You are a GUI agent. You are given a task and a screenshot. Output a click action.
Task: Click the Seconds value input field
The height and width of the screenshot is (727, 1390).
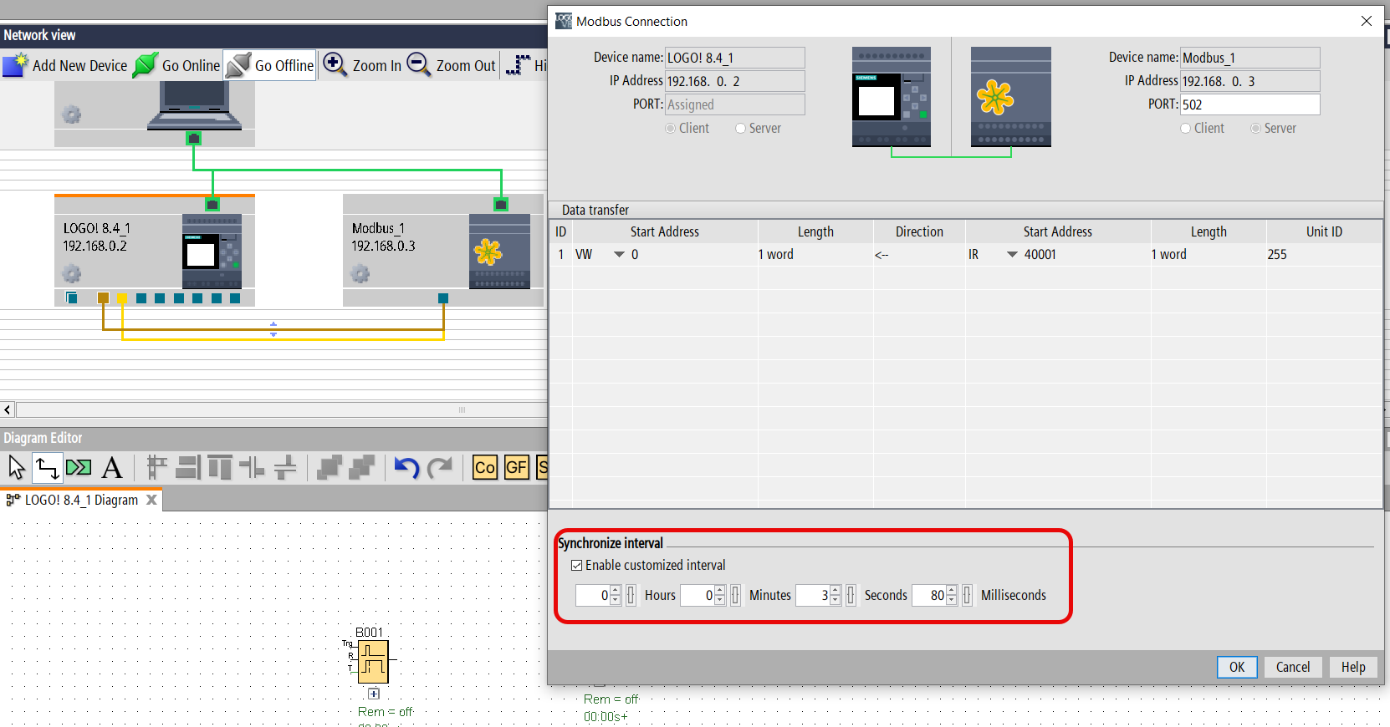(x=812, y=595)
